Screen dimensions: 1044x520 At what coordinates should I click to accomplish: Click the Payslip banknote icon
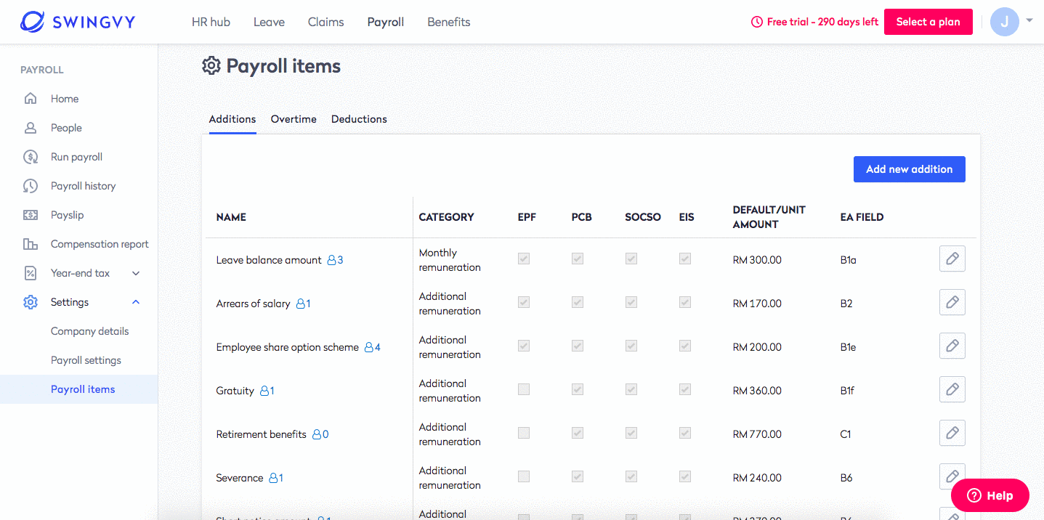pos(31,215)
